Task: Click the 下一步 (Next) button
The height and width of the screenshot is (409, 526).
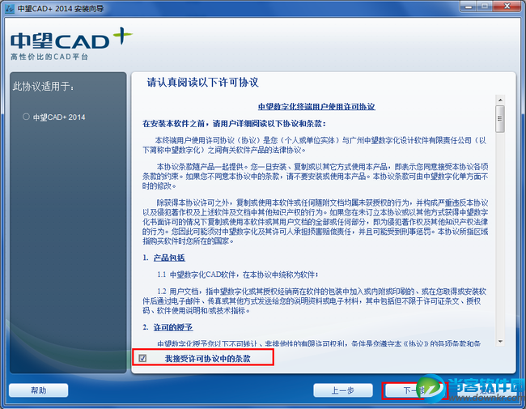Action: pyautogui.click(x=414, y=390)
